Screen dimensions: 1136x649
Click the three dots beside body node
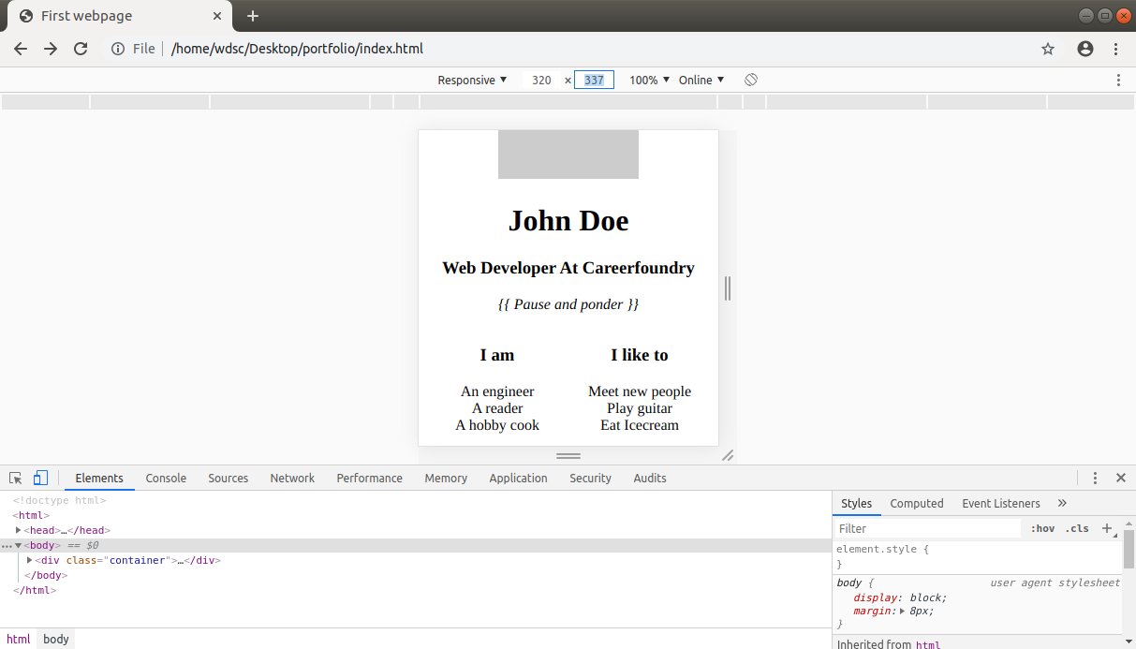tap(7, 546)
